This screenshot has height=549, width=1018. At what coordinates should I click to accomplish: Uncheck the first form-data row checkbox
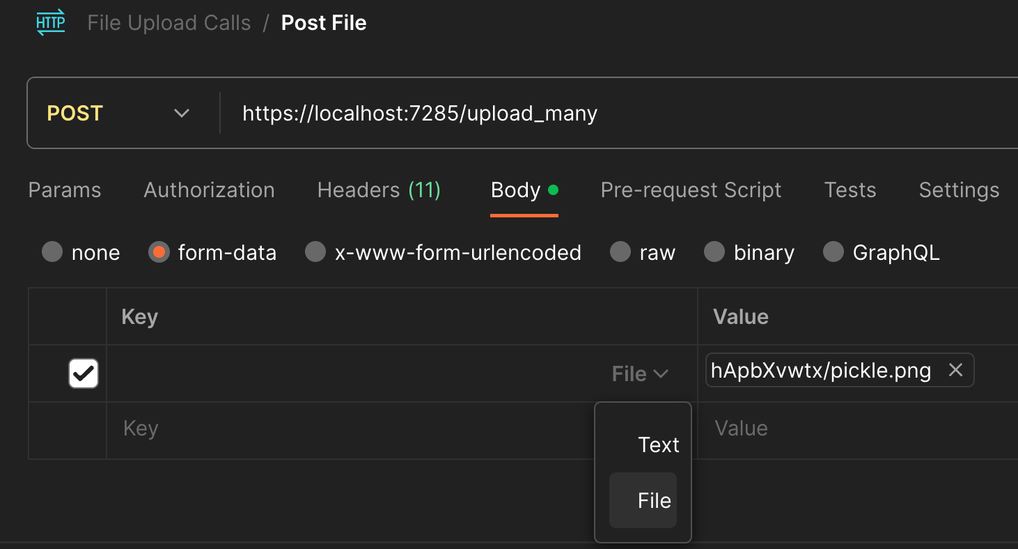(84, 373)
